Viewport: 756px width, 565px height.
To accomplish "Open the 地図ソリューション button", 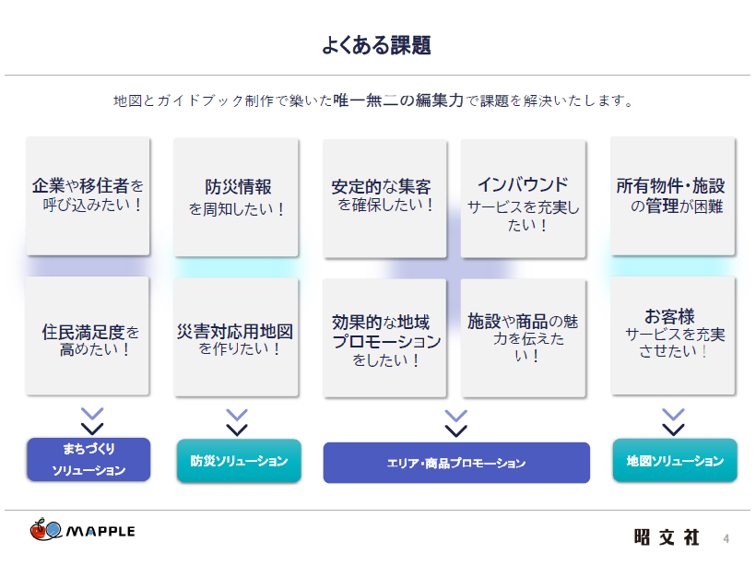I will 675,461.
